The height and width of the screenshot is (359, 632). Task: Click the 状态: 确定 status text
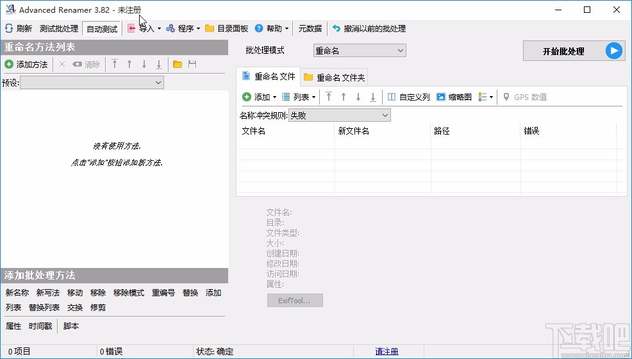215,352
